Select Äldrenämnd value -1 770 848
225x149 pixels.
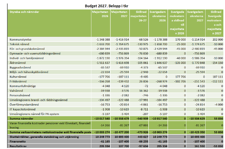198,63
